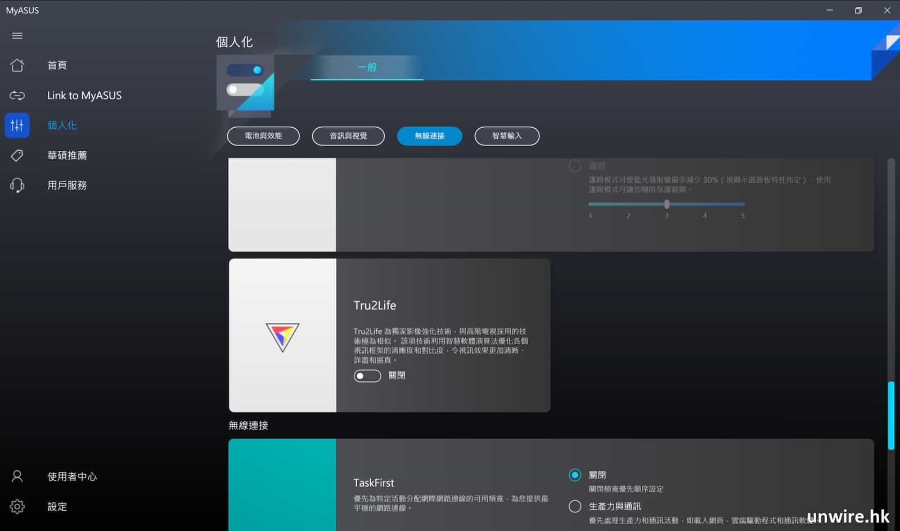Click the vertical scrollbar thumb
The image size is (900, 531).
(891, 415)
